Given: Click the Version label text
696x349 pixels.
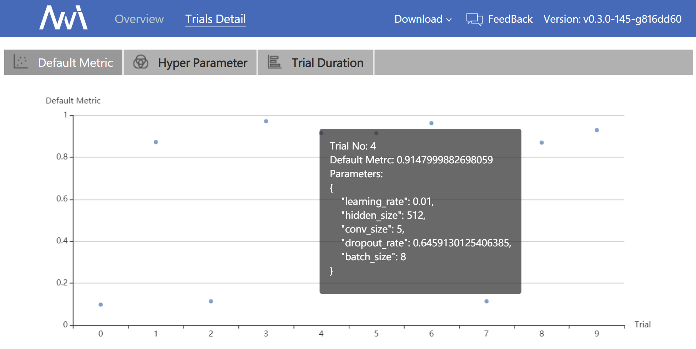Looking at the screenshot, I should pos(613,19).
